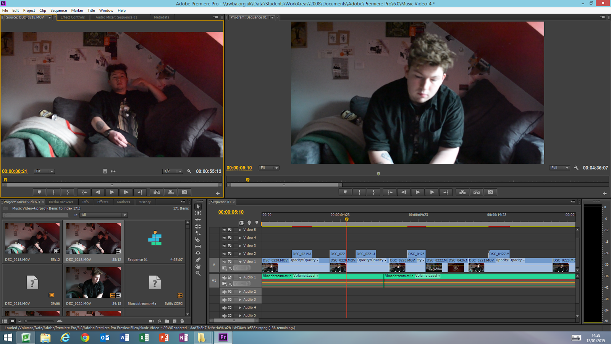The image size is (611, 344).
Task: Play the Source monitor clip
Action: click(x=112, y=192)
